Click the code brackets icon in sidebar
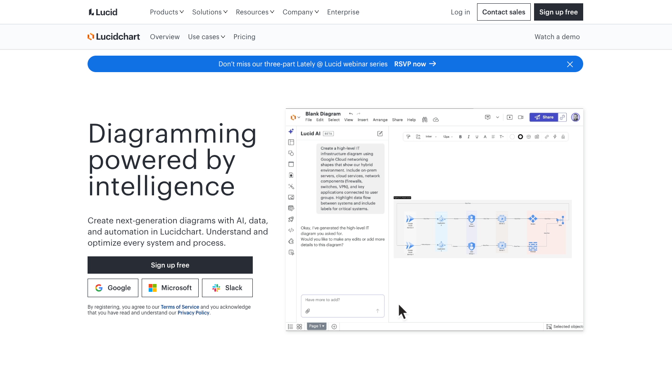This screenshot has height=366, width=672. [291, 230]
